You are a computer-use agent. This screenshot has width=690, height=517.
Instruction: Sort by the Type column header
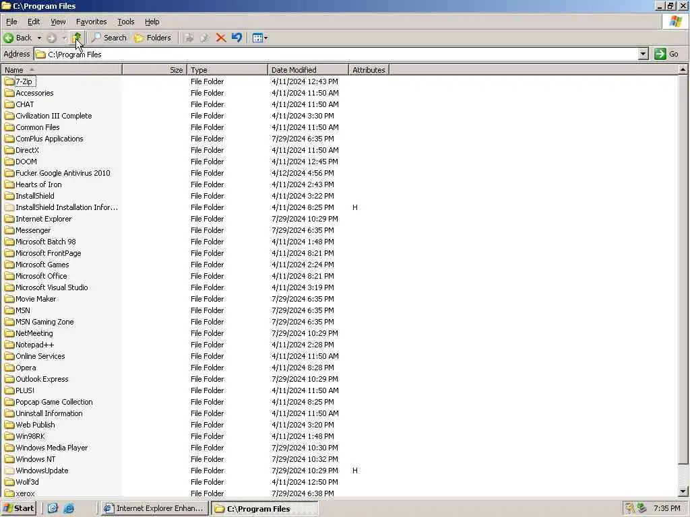[x=227, y=70]
